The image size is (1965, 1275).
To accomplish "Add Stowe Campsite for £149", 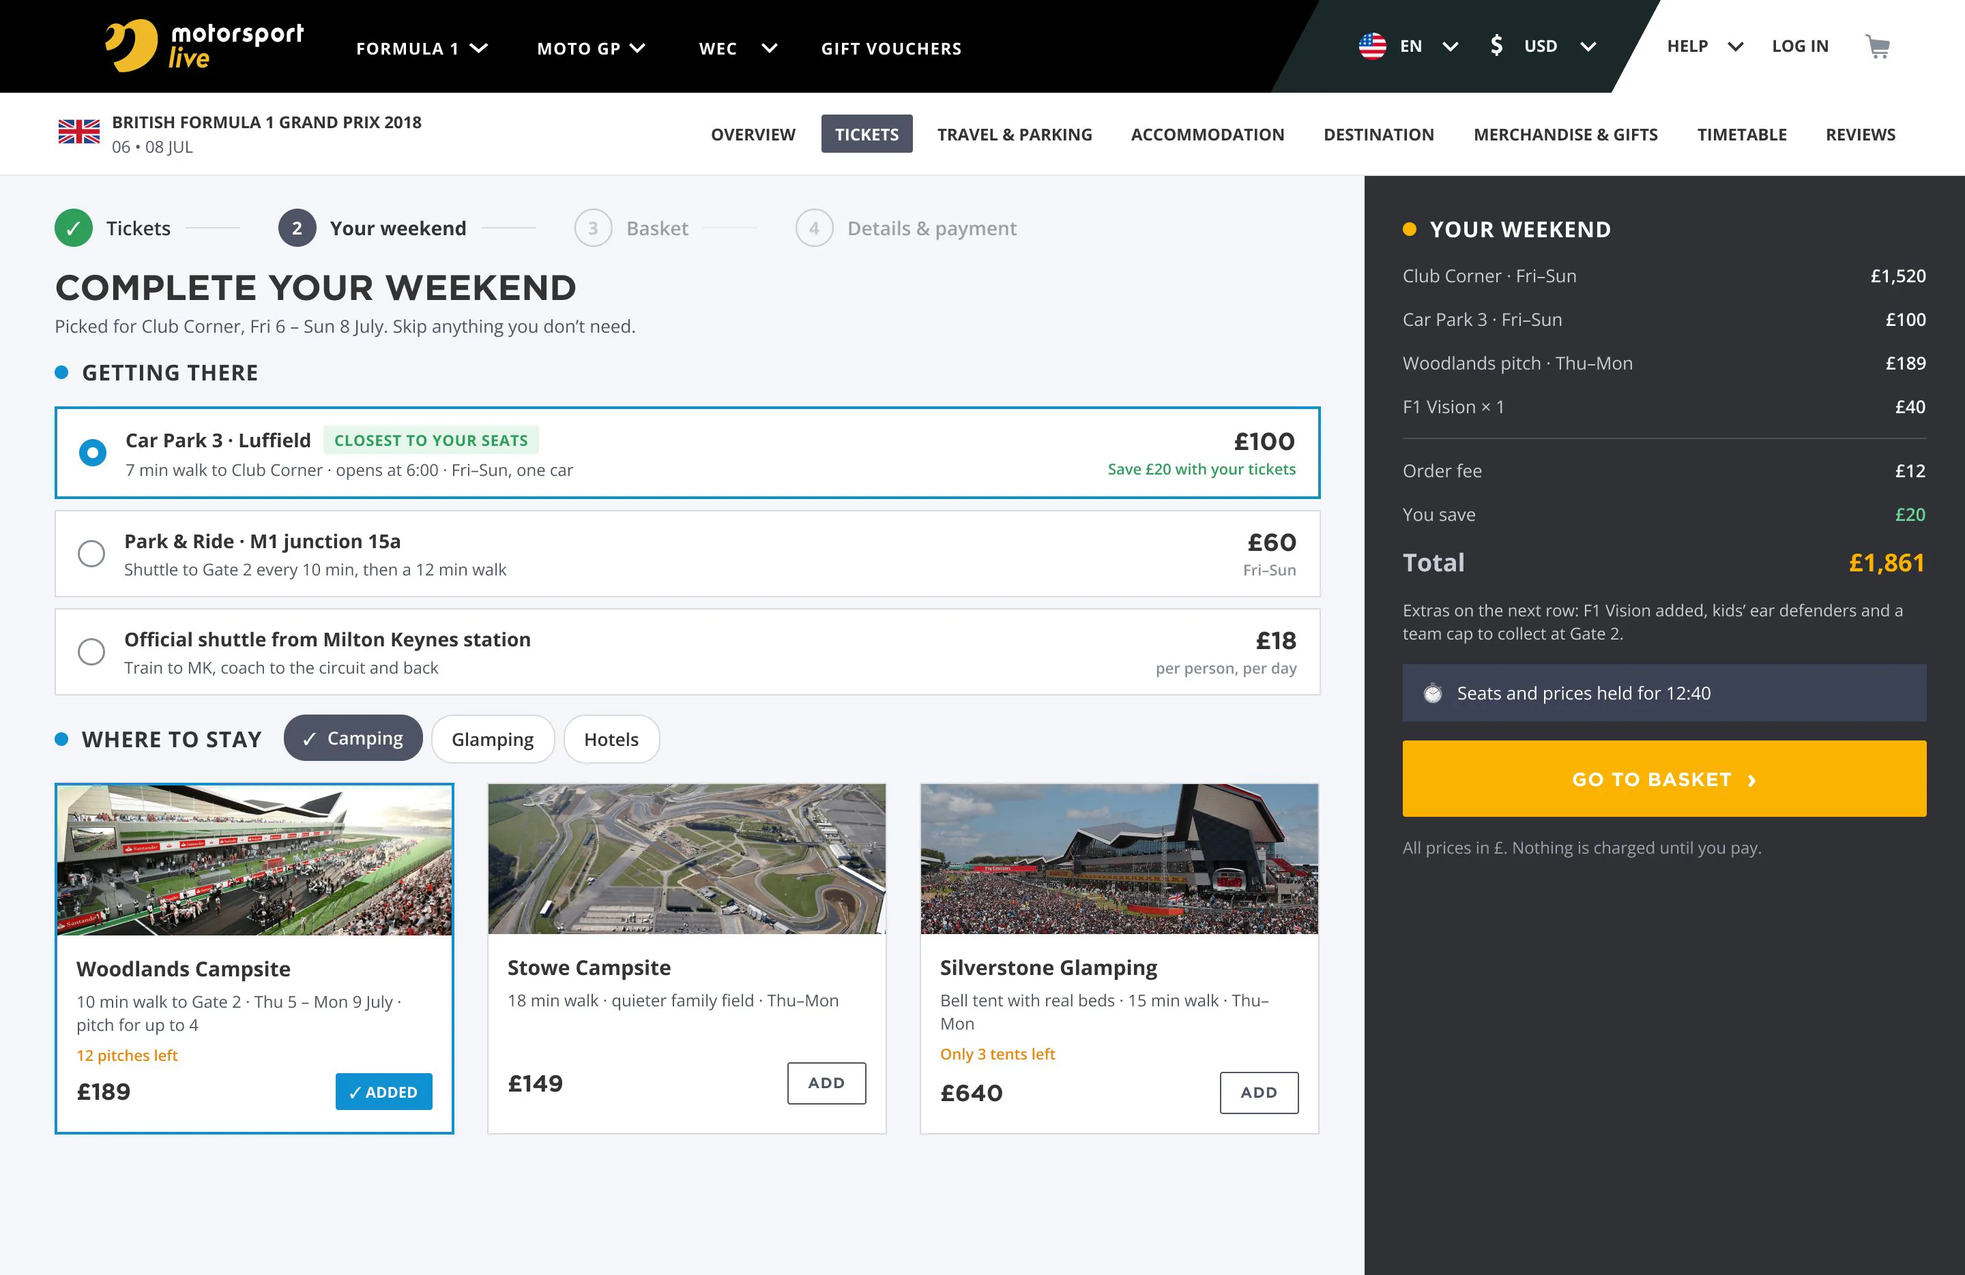I will pos(826,1083).
